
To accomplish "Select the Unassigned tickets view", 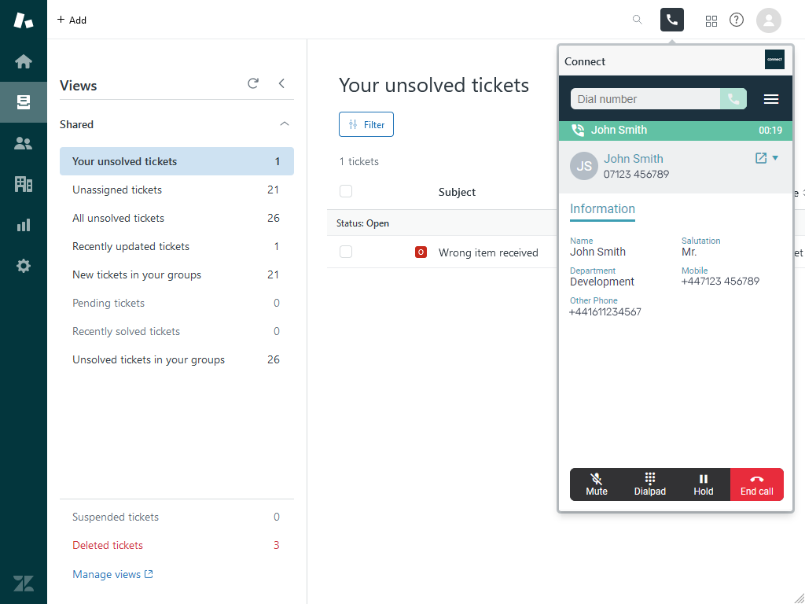I will (x=117, y=190).
